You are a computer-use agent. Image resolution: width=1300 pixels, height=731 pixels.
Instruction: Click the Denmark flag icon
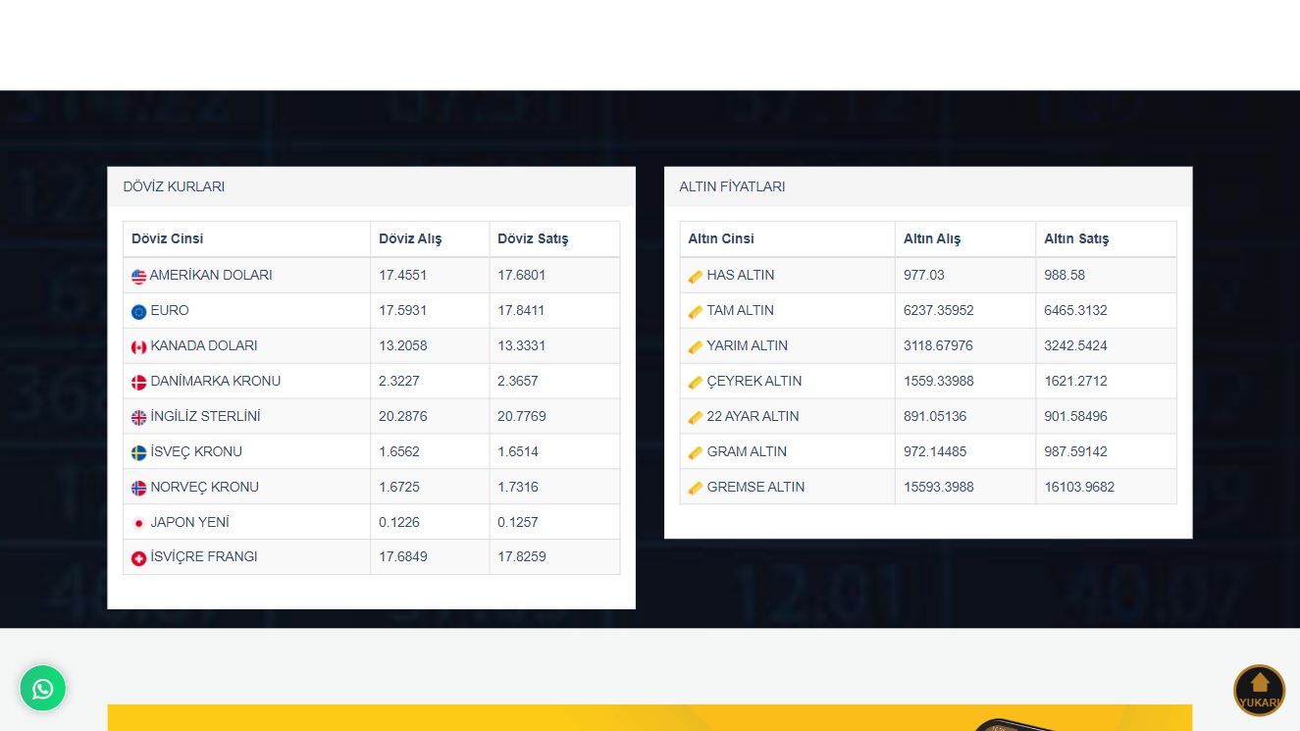coord(138,383)
